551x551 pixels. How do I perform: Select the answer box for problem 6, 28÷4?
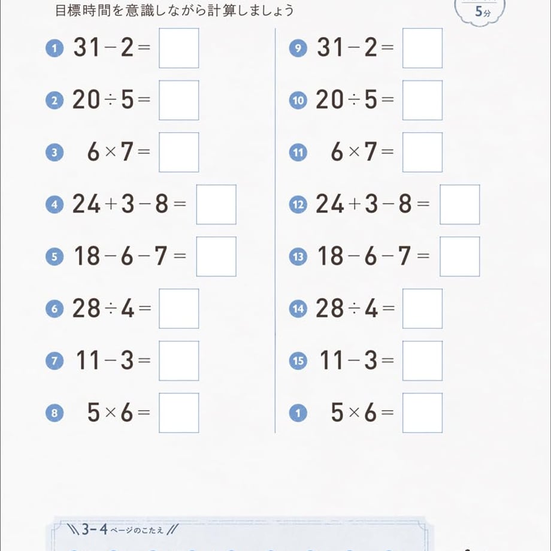click(178, 308)
